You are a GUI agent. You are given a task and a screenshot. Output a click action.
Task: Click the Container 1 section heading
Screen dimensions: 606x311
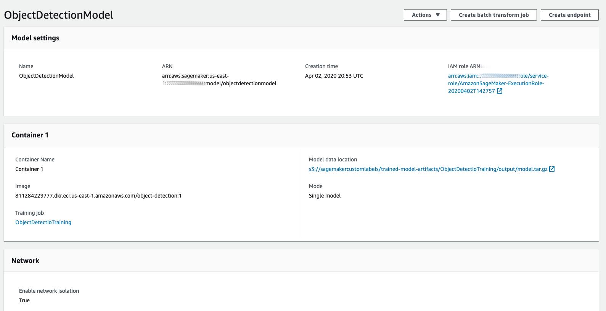(x=30, y=135)
